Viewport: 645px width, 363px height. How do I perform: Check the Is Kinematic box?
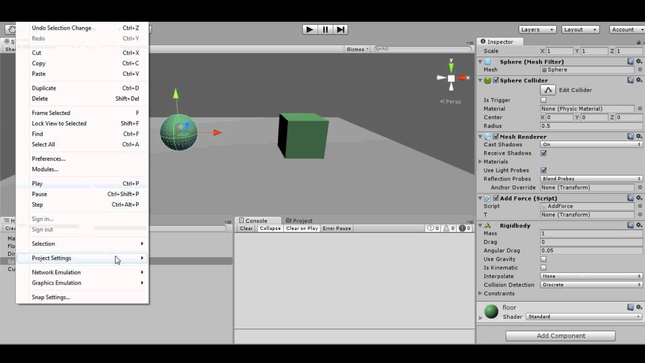[543, 268]
